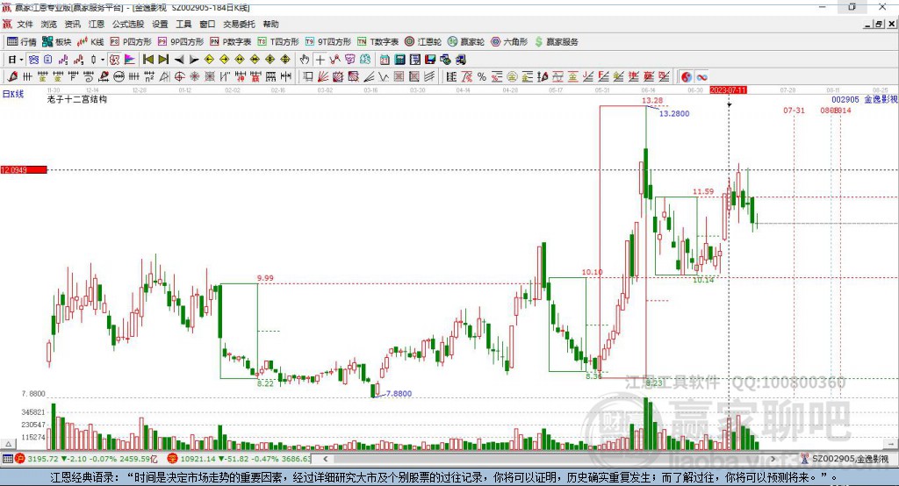The height and width of the screenshot is (486, 899).
Task: Open the P数字表 tool
Action: tap(231, 42)
